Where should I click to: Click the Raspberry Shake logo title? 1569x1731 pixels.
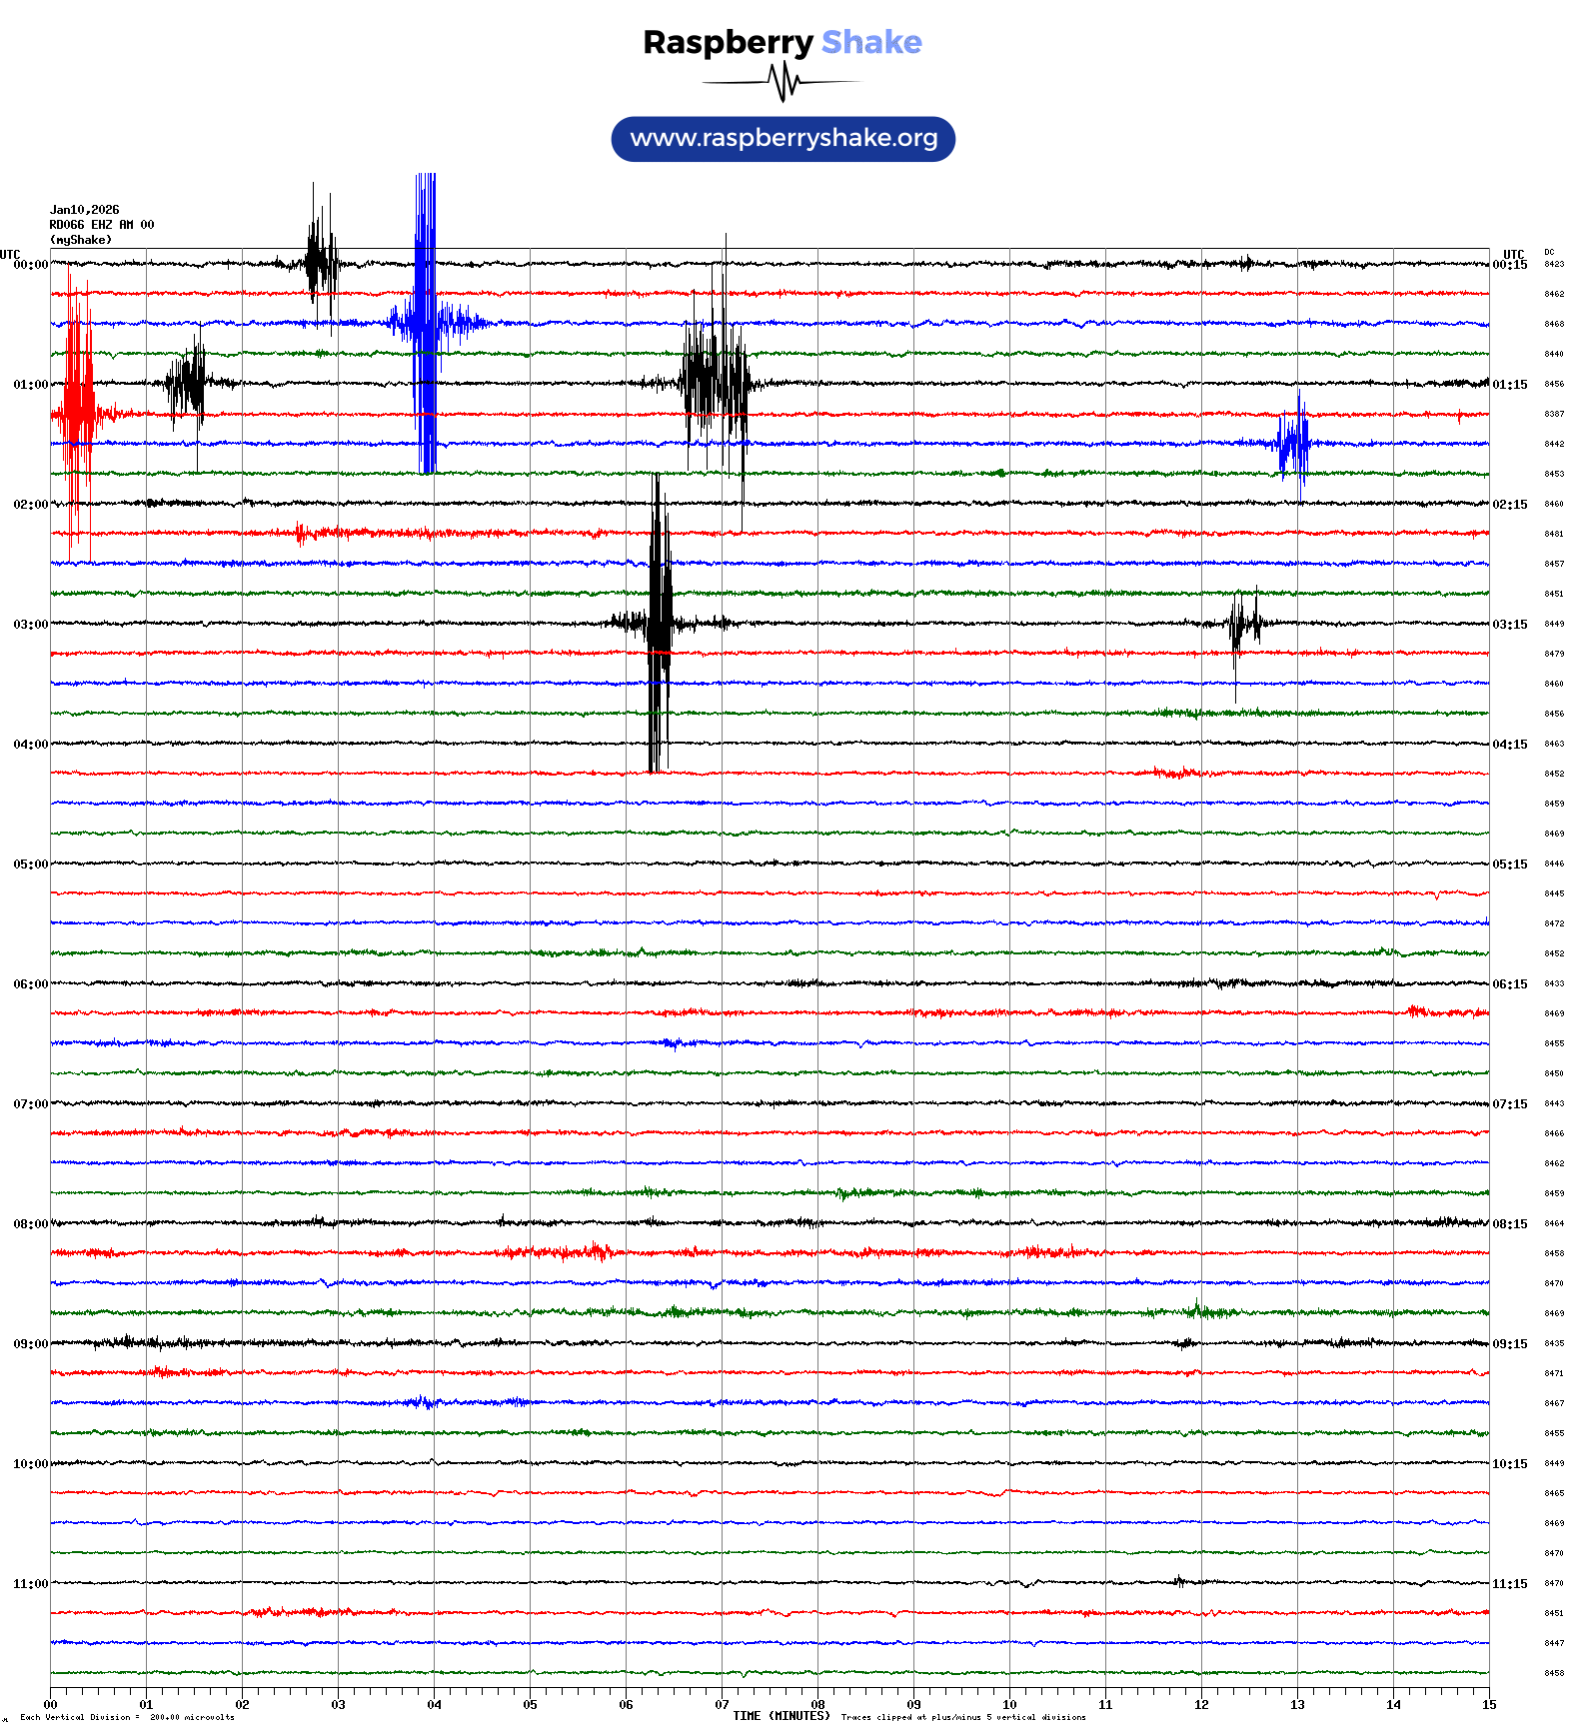[x=783, y=42]
